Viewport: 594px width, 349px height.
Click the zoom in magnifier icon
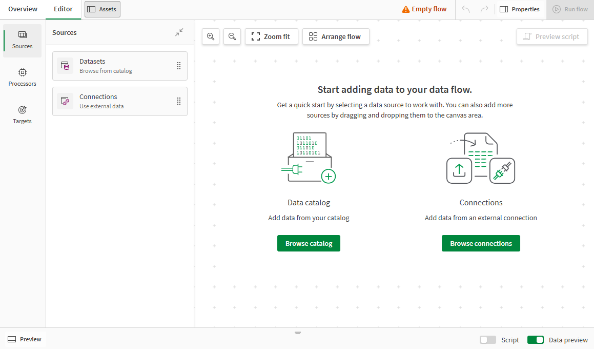coord(211,36)
